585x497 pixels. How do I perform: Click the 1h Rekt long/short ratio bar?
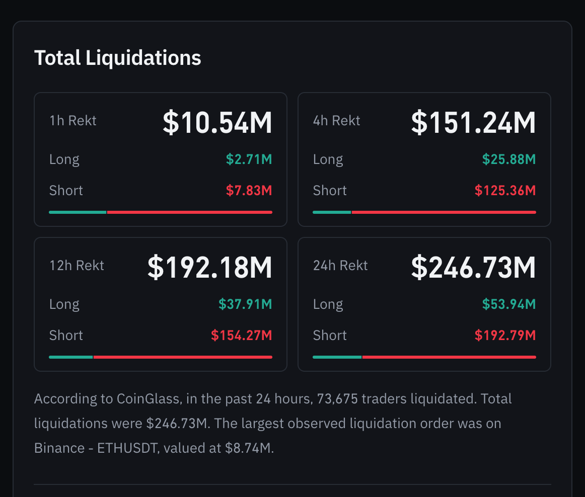161,212
